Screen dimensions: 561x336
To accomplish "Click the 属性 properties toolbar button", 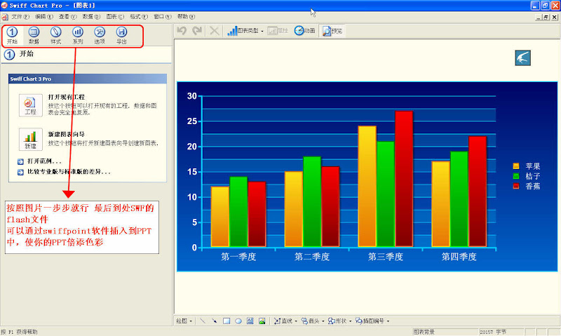I will [278, 31].
